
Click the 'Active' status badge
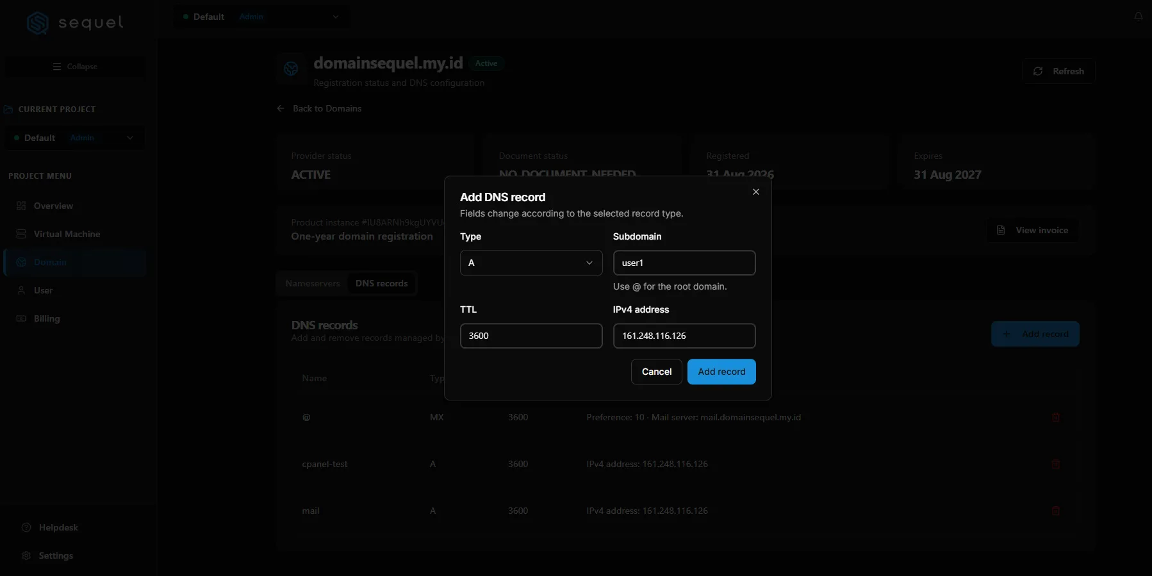(x=486, y=63)
